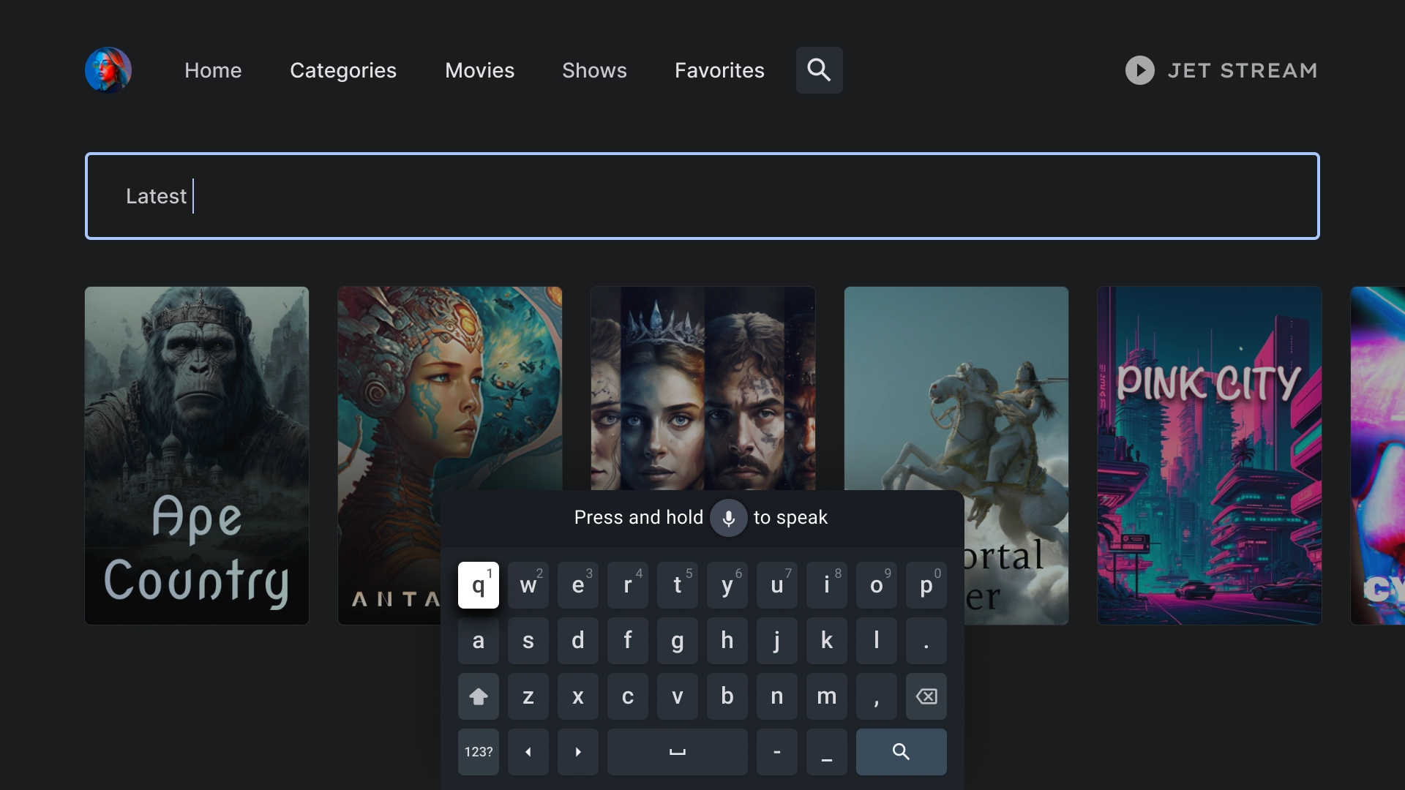
Task: Press the right arrow navigation key
Action: pyautogui.click(x=577, y=751)
